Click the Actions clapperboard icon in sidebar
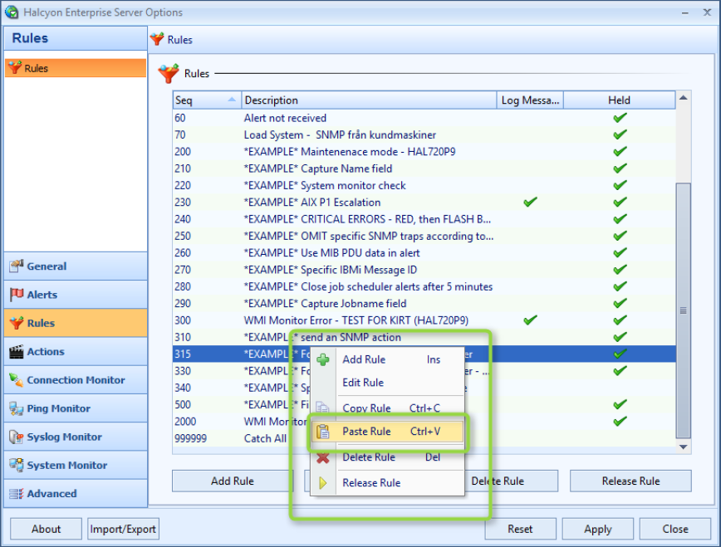Screen dimensions: 721x547 [x=16, y=351]
